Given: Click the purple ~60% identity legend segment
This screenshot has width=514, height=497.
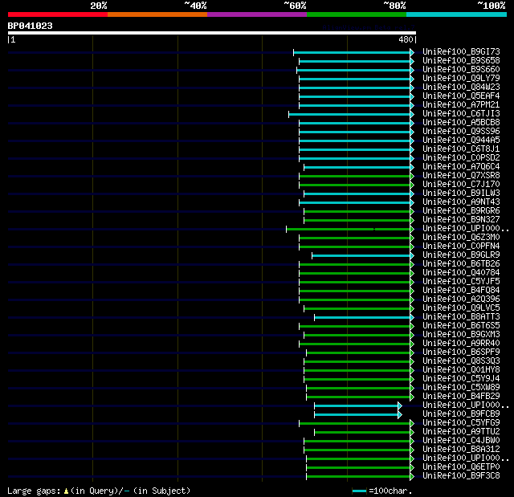Looking at the screenshot, I should click(257, 14).
